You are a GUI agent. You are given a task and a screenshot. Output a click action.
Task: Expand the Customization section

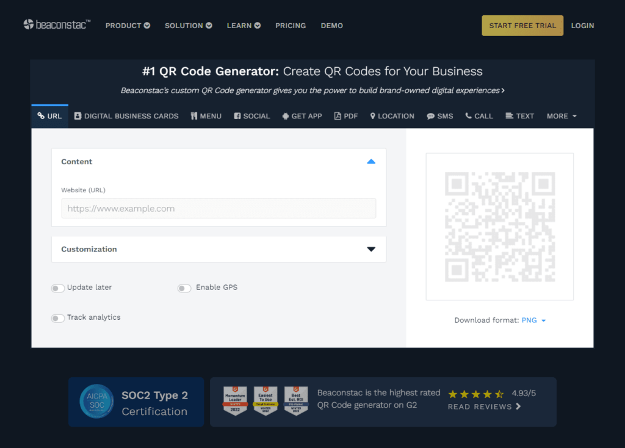tap(370, 249)
